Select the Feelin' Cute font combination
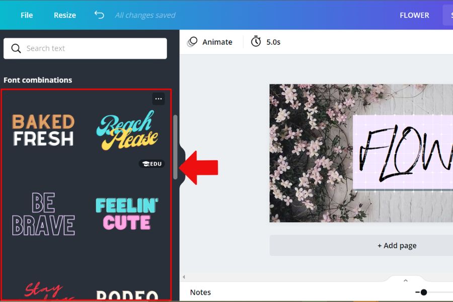Screen dimensions: 453x302 127,214
